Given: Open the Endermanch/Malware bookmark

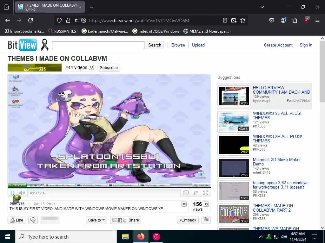Looking at the screenshot, I should [x=105, y=31].
